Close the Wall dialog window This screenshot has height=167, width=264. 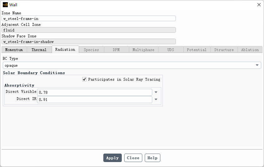pyautogui.click(x=259, y=5)
